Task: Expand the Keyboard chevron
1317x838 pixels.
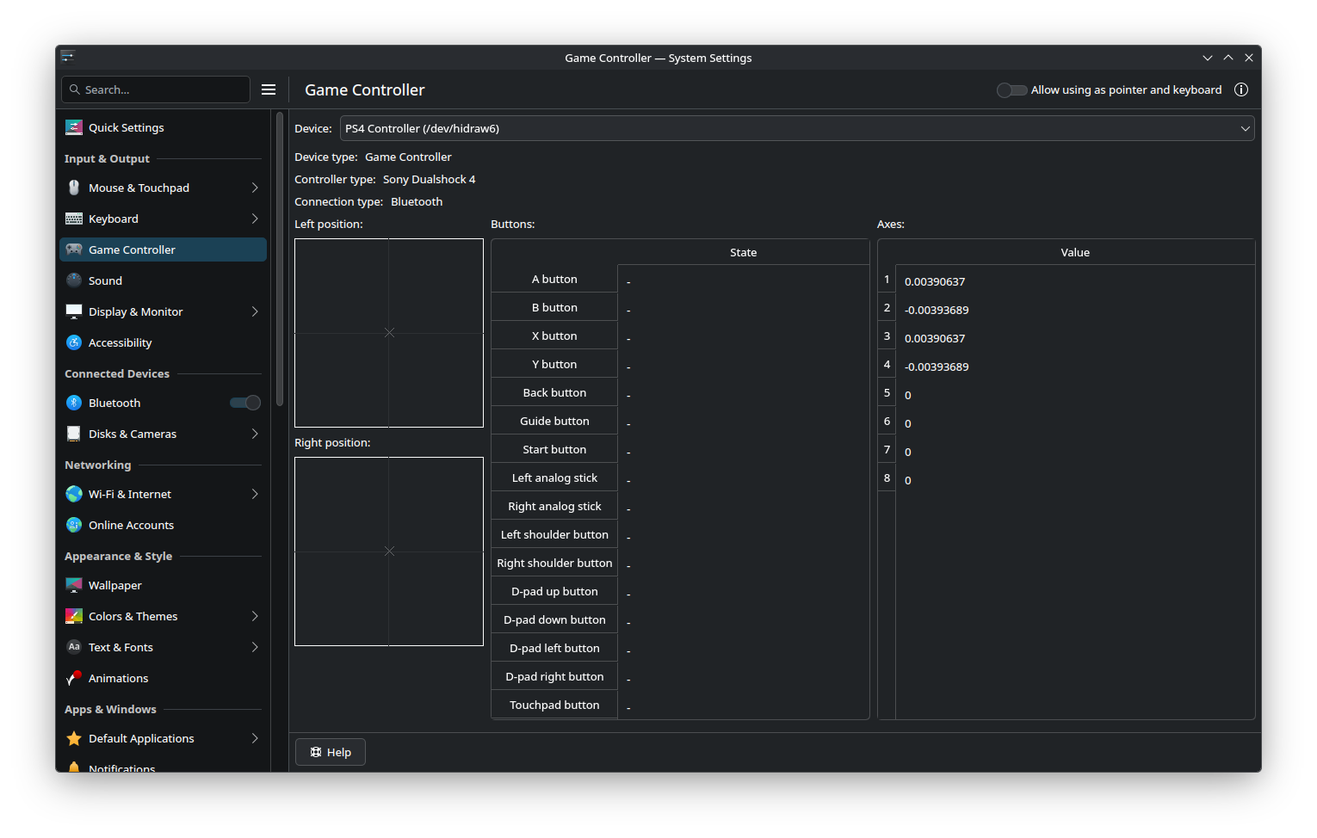Action: (x=255, y=219)
